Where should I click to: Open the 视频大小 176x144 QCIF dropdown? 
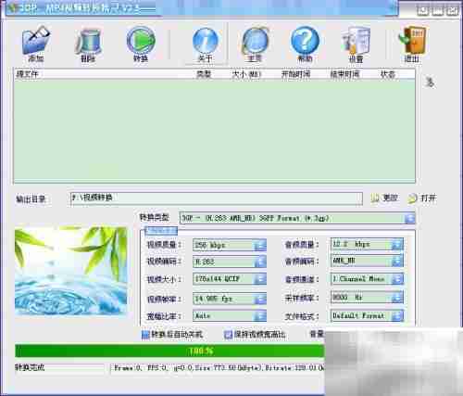230,279
